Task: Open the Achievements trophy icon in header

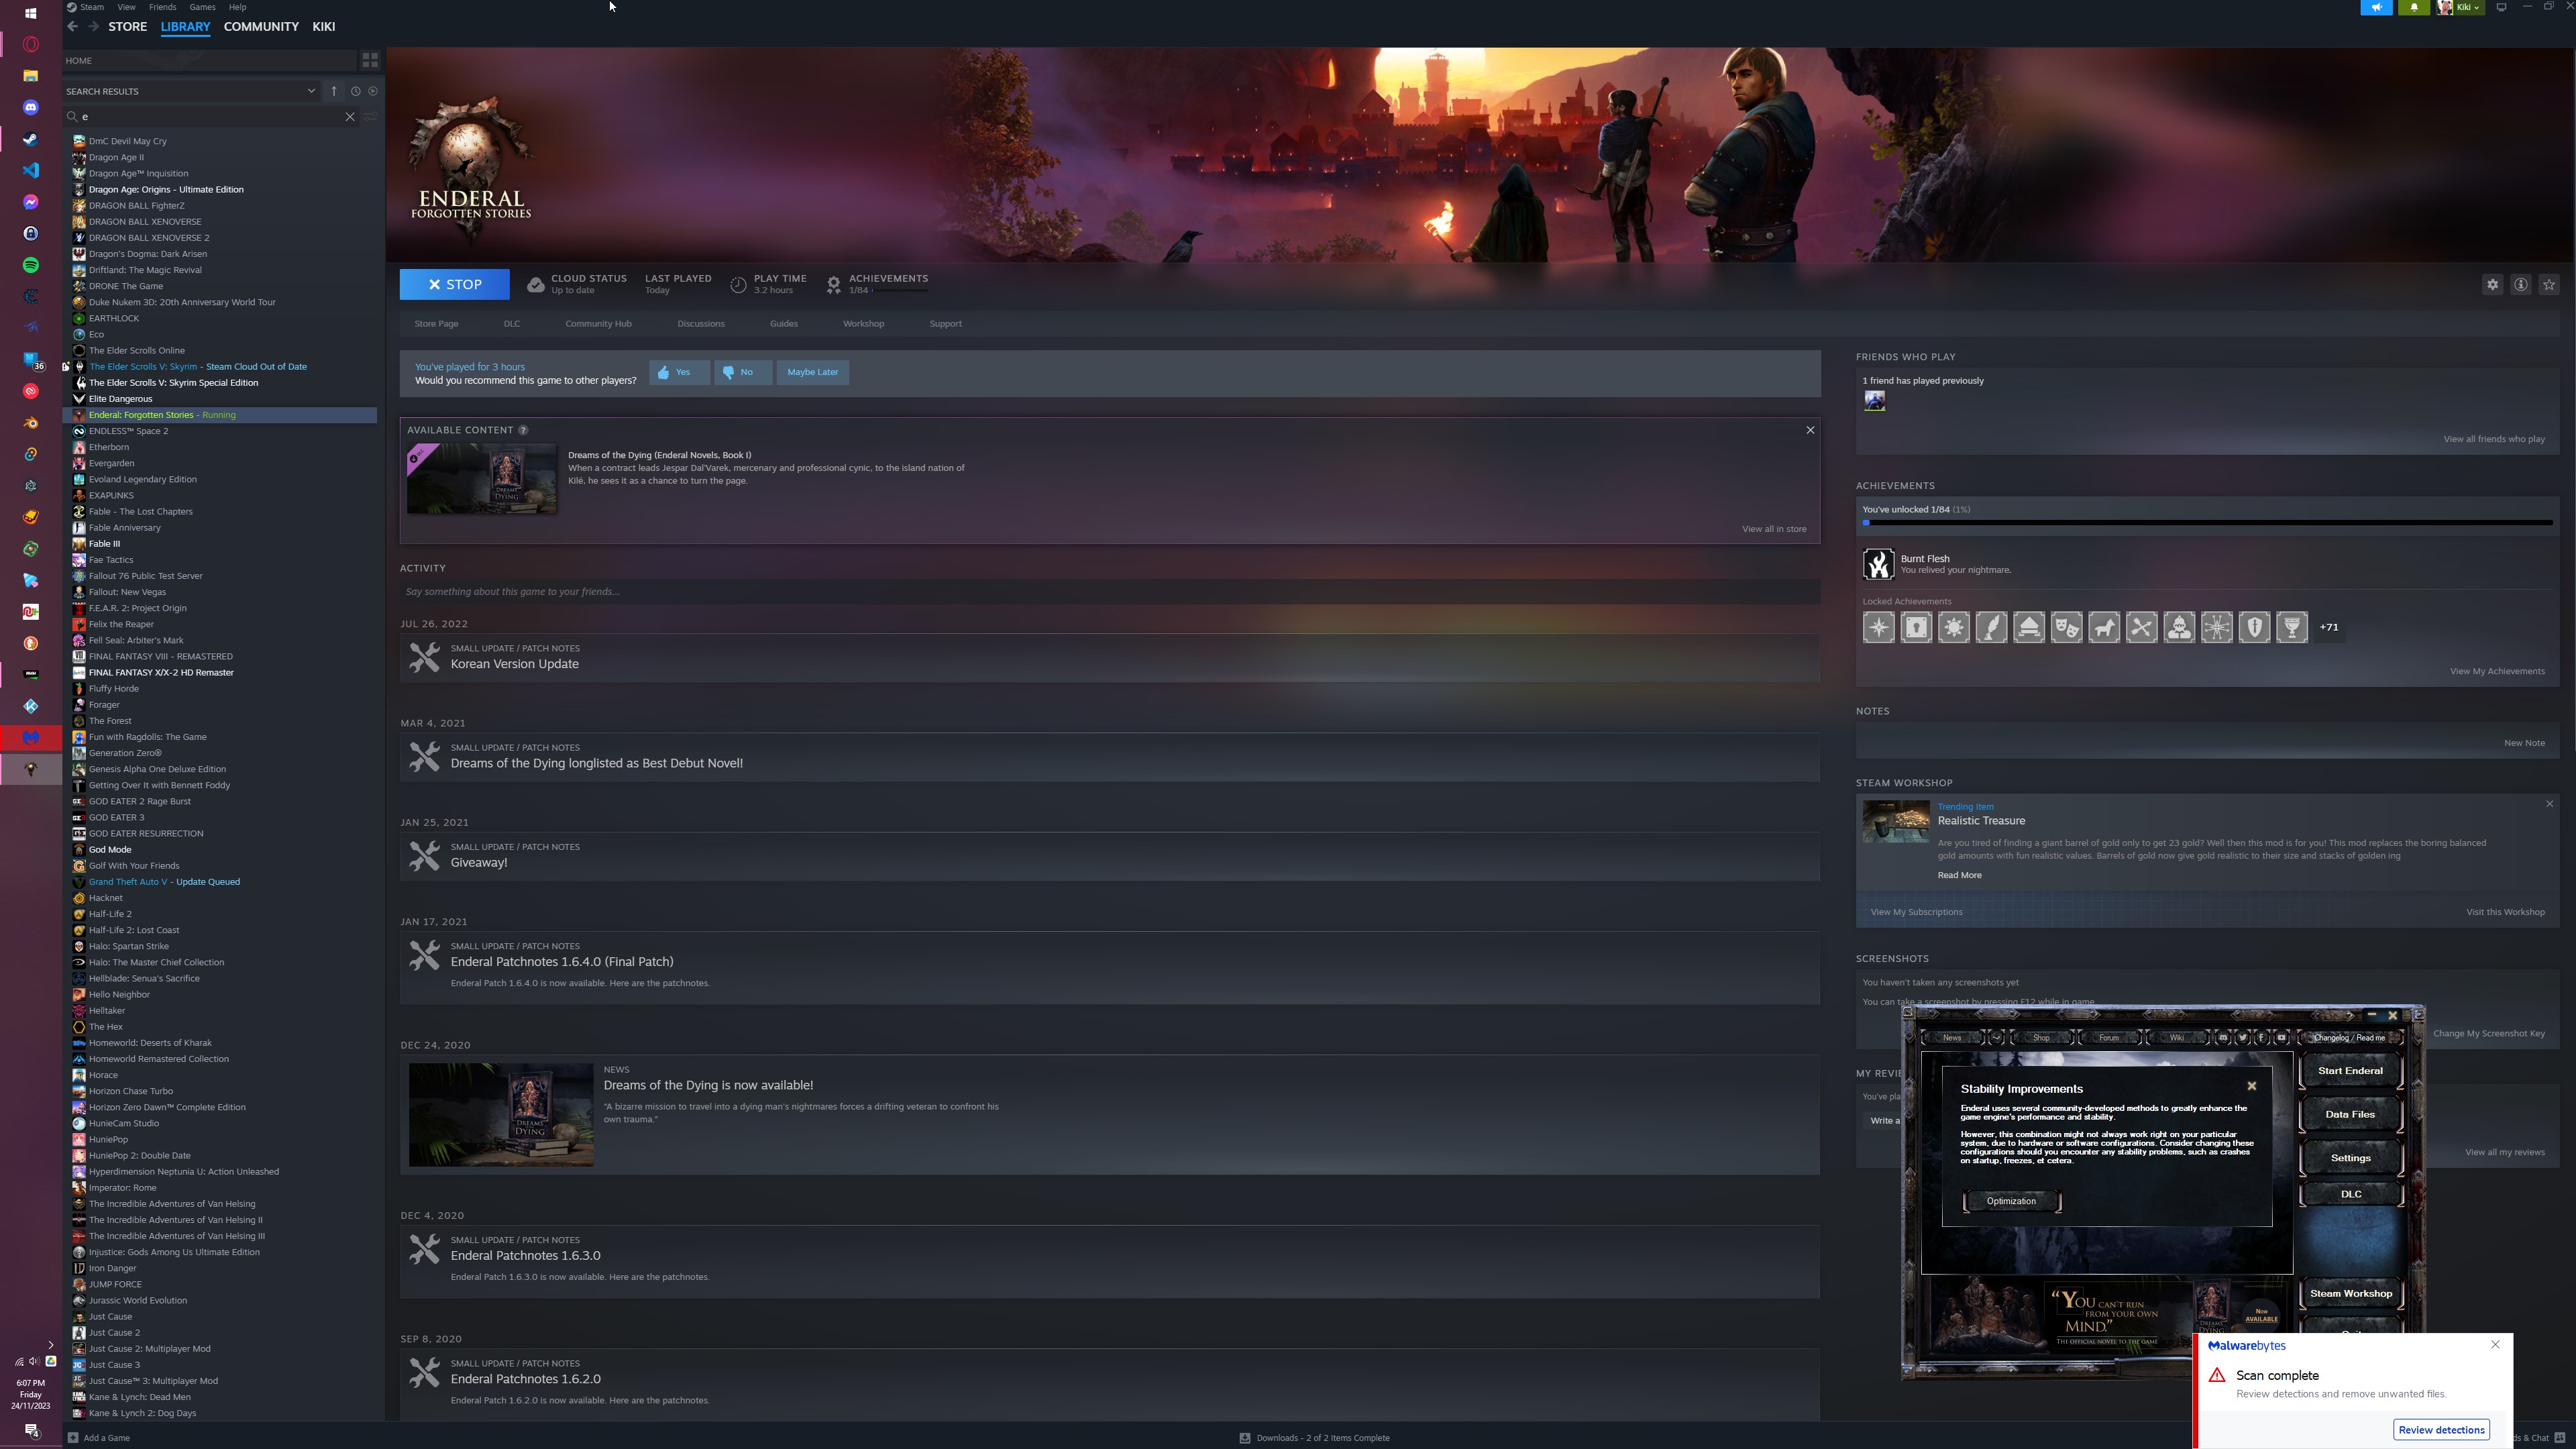Action: coord(834,285)
